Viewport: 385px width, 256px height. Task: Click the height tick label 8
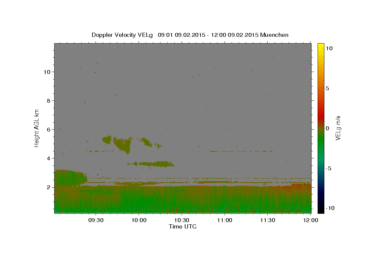coord(49,100)
